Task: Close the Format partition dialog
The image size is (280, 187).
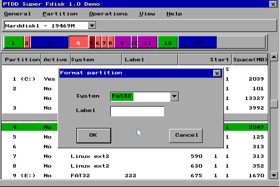Action: coord(217,73)
